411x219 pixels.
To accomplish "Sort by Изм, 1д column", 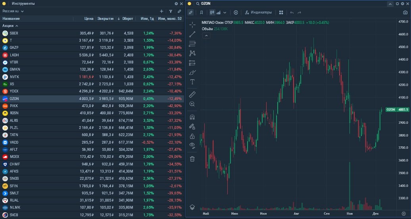I will [147, 19].
